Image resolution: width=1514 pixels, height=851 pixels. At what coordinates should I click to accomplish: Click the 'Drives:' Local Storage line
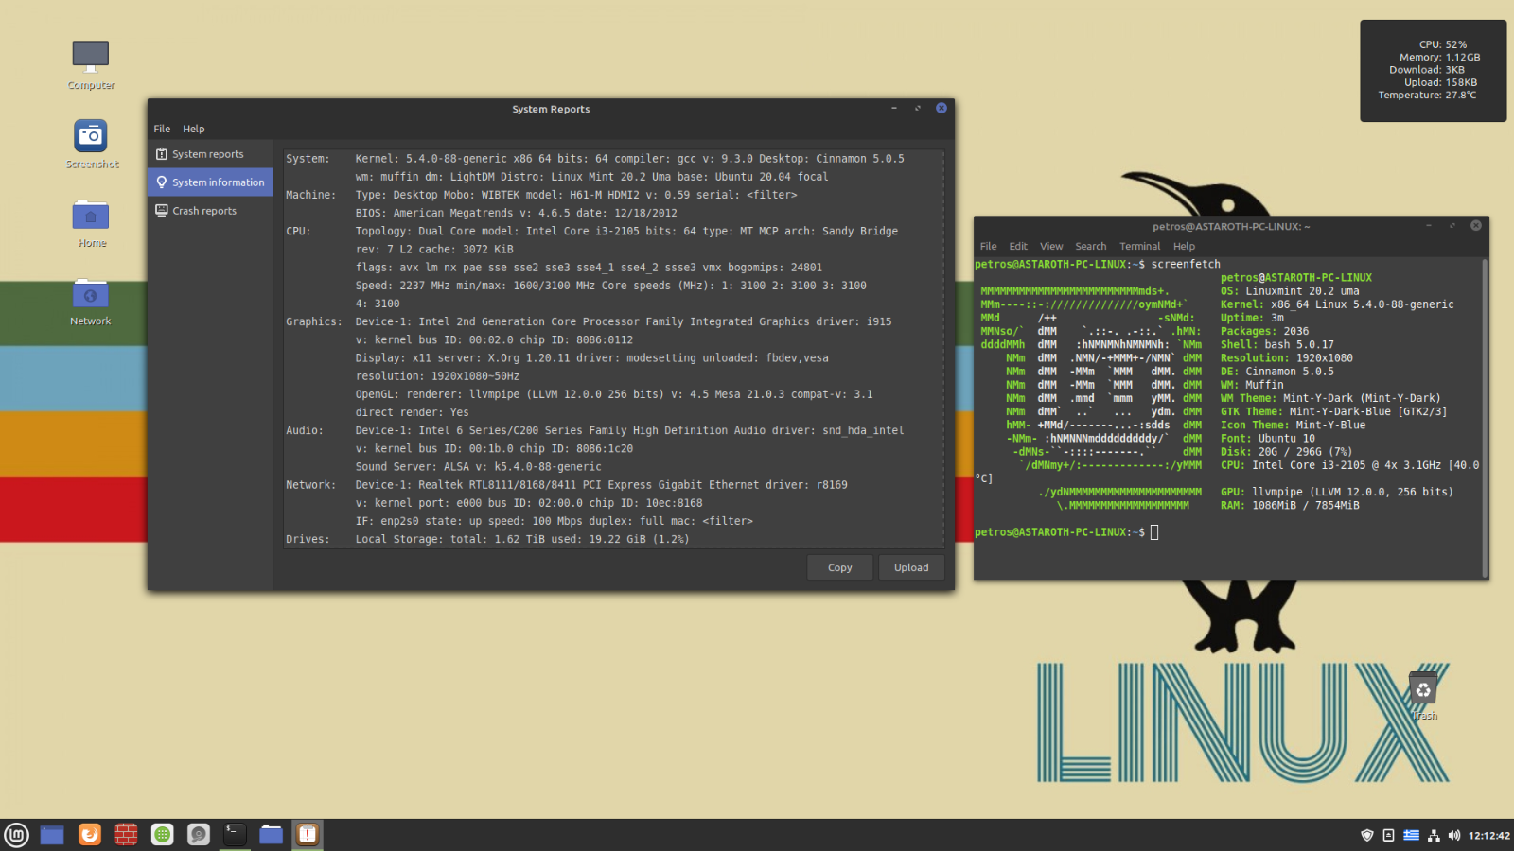[x=487, y=539]
